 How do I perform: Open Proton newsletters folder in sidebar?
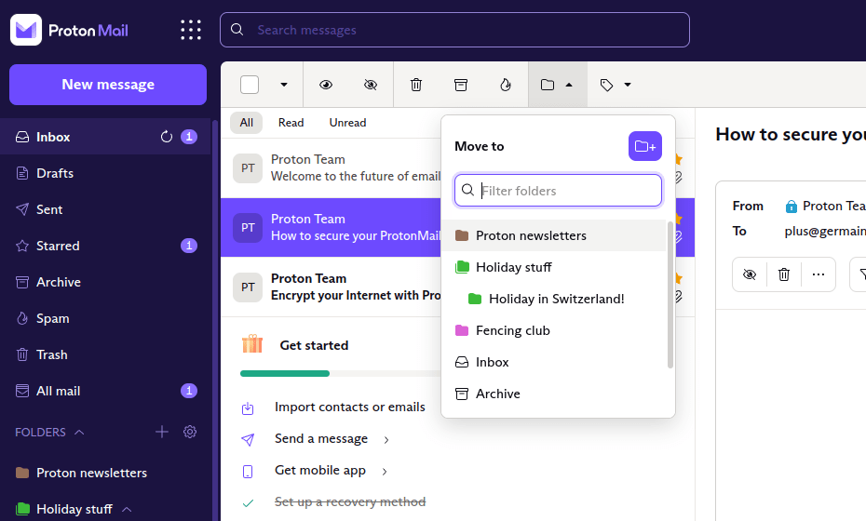[105, 473]
